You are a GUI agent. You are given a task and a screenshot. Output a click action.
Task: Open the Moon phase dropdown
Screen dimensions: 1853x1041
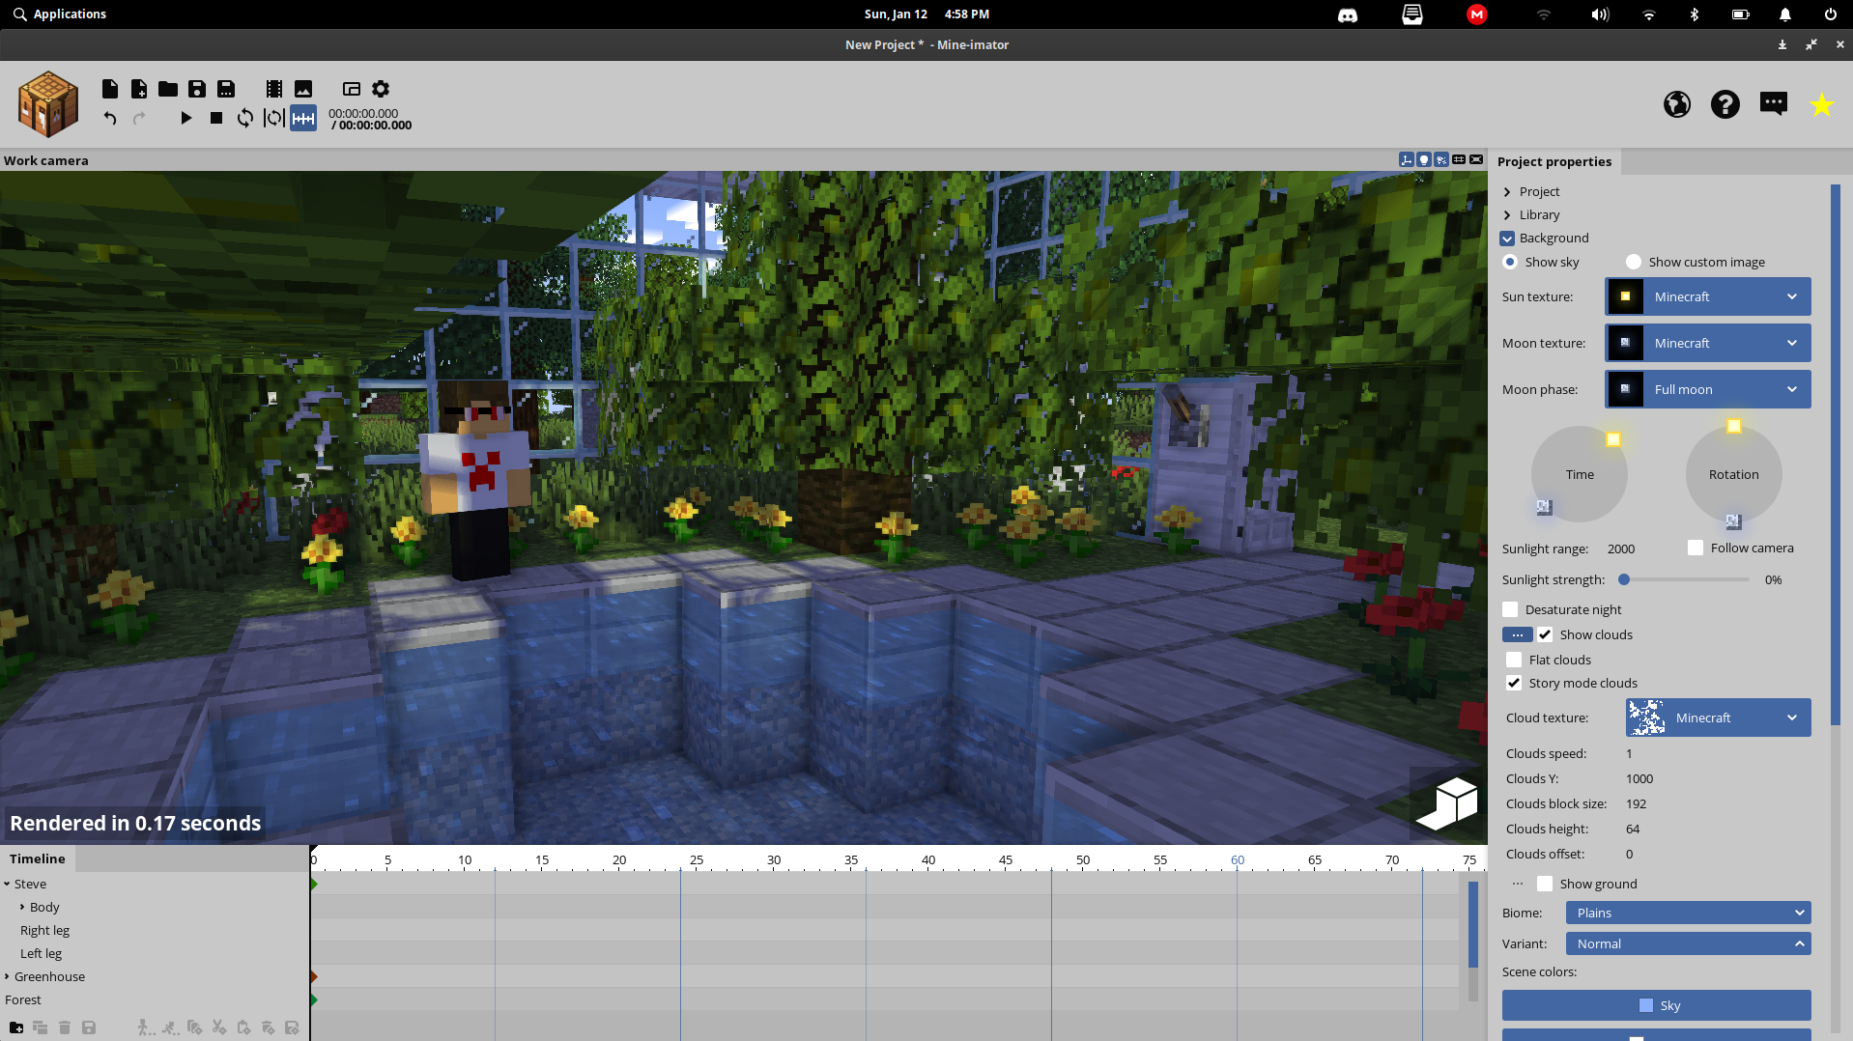1707,389
